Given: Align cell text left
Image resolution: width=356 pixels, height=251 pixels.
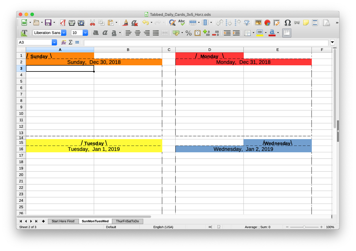Looking at the screenshot, I should [128, 33].
